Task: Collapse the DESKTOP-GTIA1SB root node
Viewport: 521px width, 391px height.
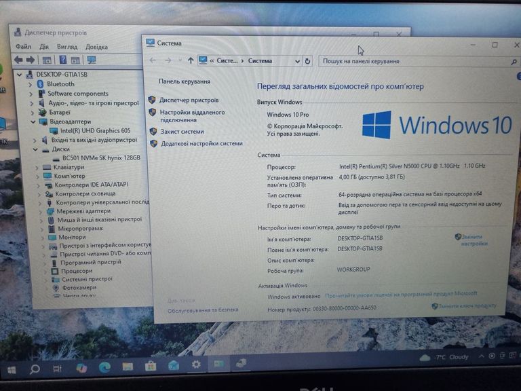Action: click(x=19, y=75)
